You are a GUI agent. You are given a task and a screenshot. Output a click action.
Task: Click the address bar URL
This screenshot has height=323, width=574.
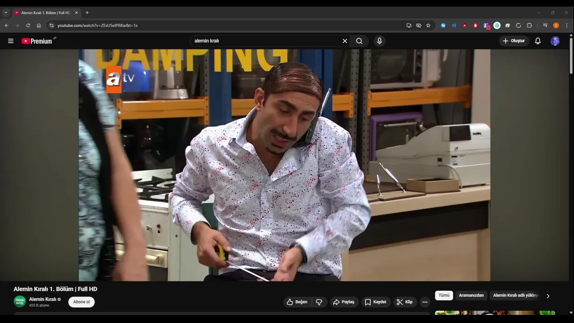[97, 26]
